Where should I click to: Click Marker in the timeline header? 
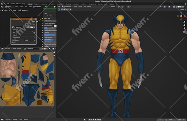[26, 120]
